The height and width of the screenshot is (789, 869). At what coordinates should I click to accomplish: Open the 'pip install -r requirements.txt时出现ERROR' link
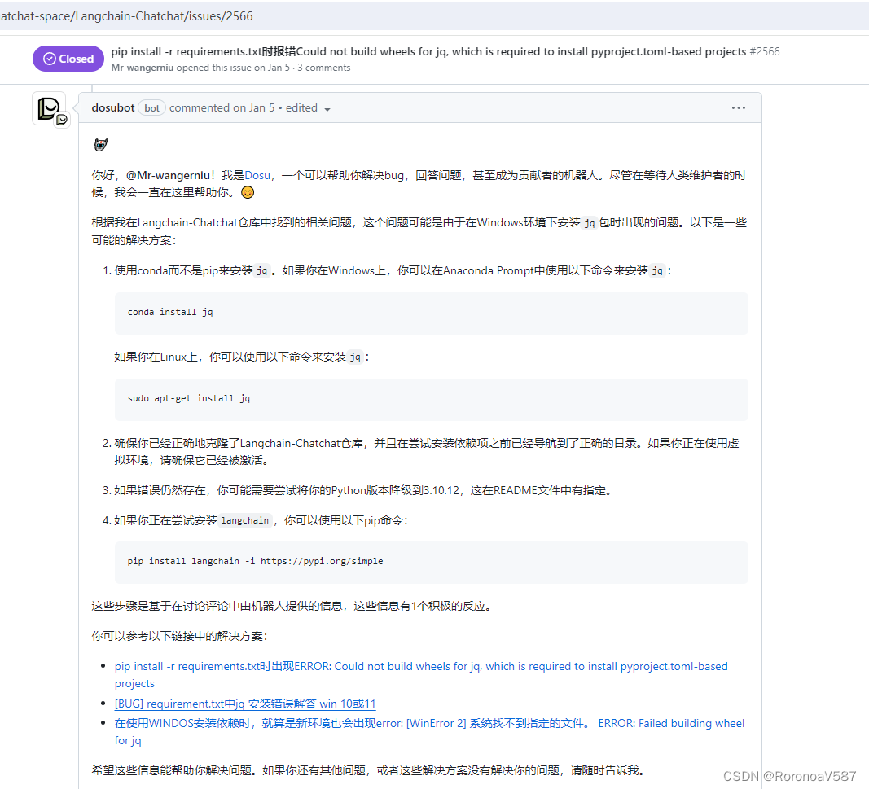coord(420,675)
